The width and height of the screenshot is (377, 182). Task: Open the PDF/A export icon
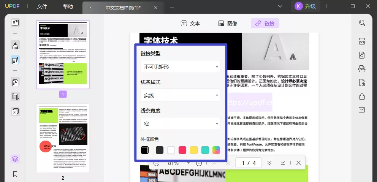tap(362, 69)
